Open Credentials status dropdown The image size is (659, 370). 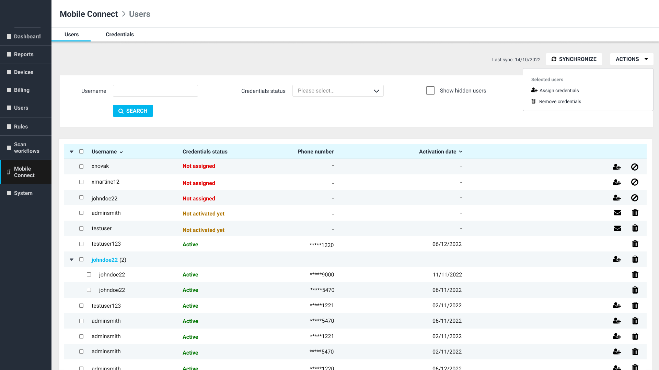click(338, 91)
